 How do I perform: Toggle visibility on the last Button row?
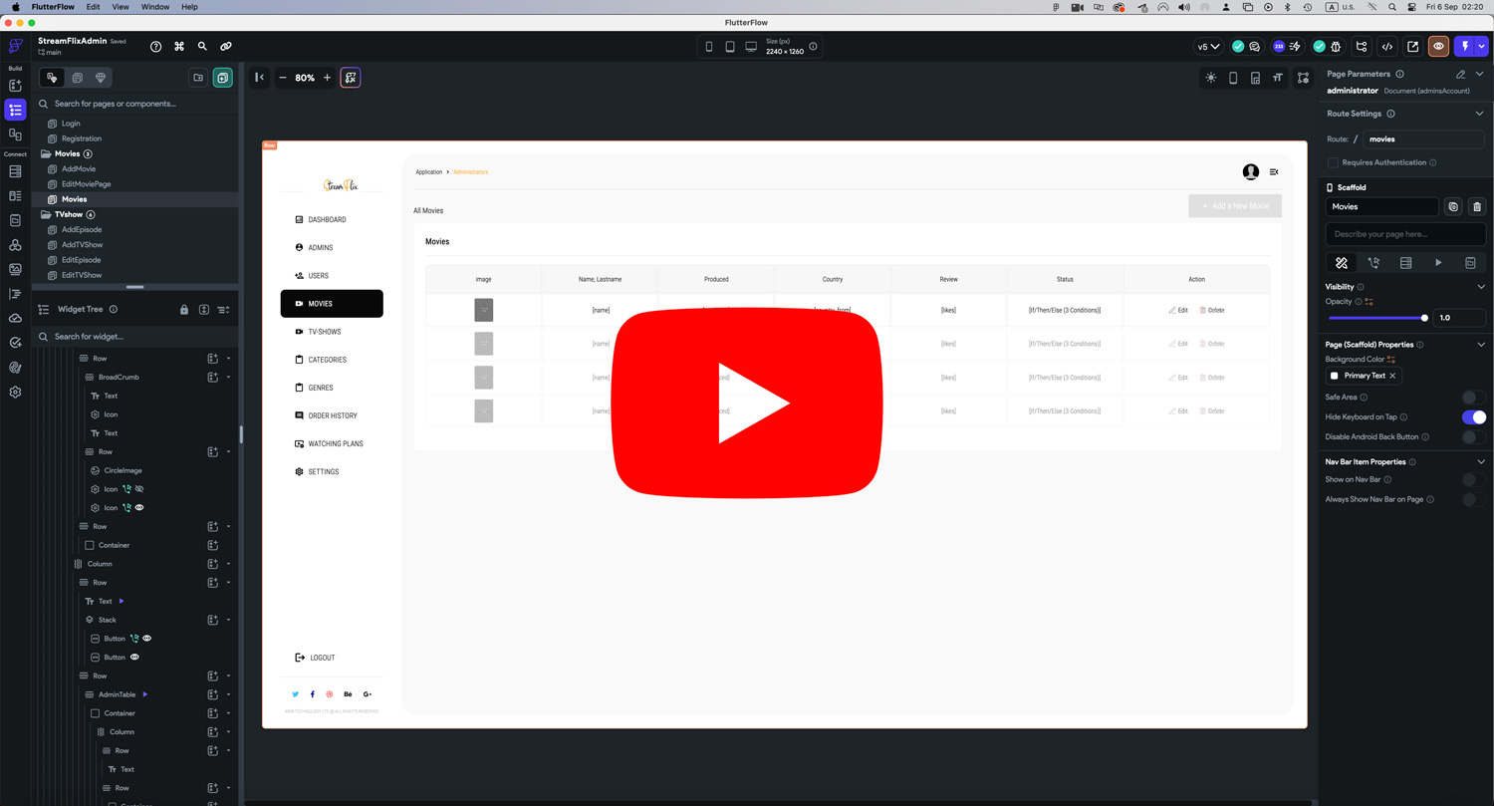(134, 658)
